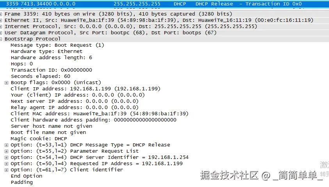Expand the Bootp flags field
The height and width of the screenshot is (187, 329).
pyautogui.click(x=7, y=83)
